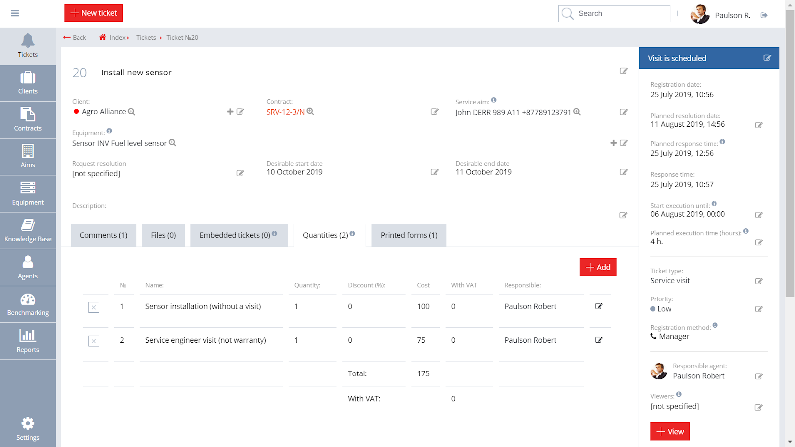The image size is (795, 447).
Task: Open the SRV-12-3/N contract link
Action: click(285, 112)
